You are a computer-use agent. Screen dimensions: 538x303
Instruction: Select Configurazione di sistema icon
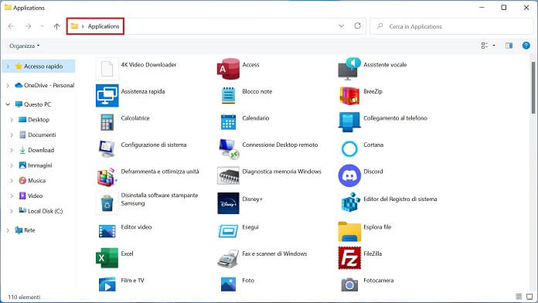coord(107,149)
